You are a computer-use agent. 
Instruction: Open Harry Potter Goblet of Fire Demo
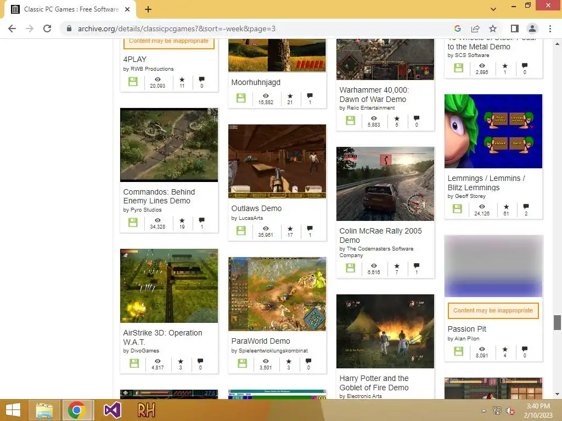tap(374, 383)
